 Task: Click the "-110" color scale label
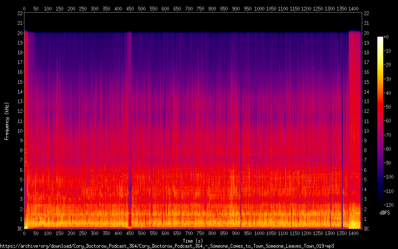[x=389, y=191]
